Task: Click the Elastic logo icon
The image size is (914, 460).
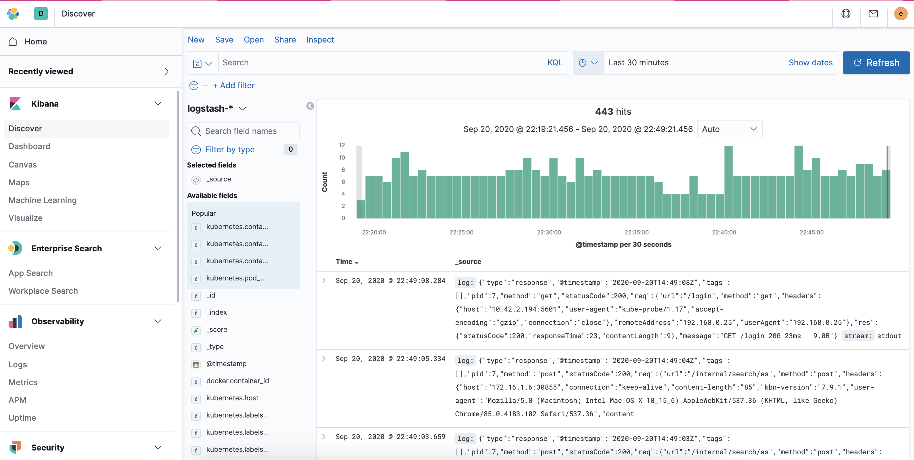Action: [x=13, y=13]
